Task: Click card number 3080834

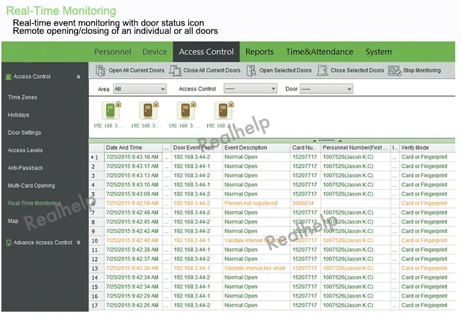Action: pos(303,203)
